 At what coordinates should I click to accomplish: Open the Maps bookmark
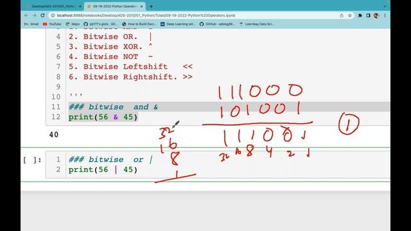(x=73, y=24)
